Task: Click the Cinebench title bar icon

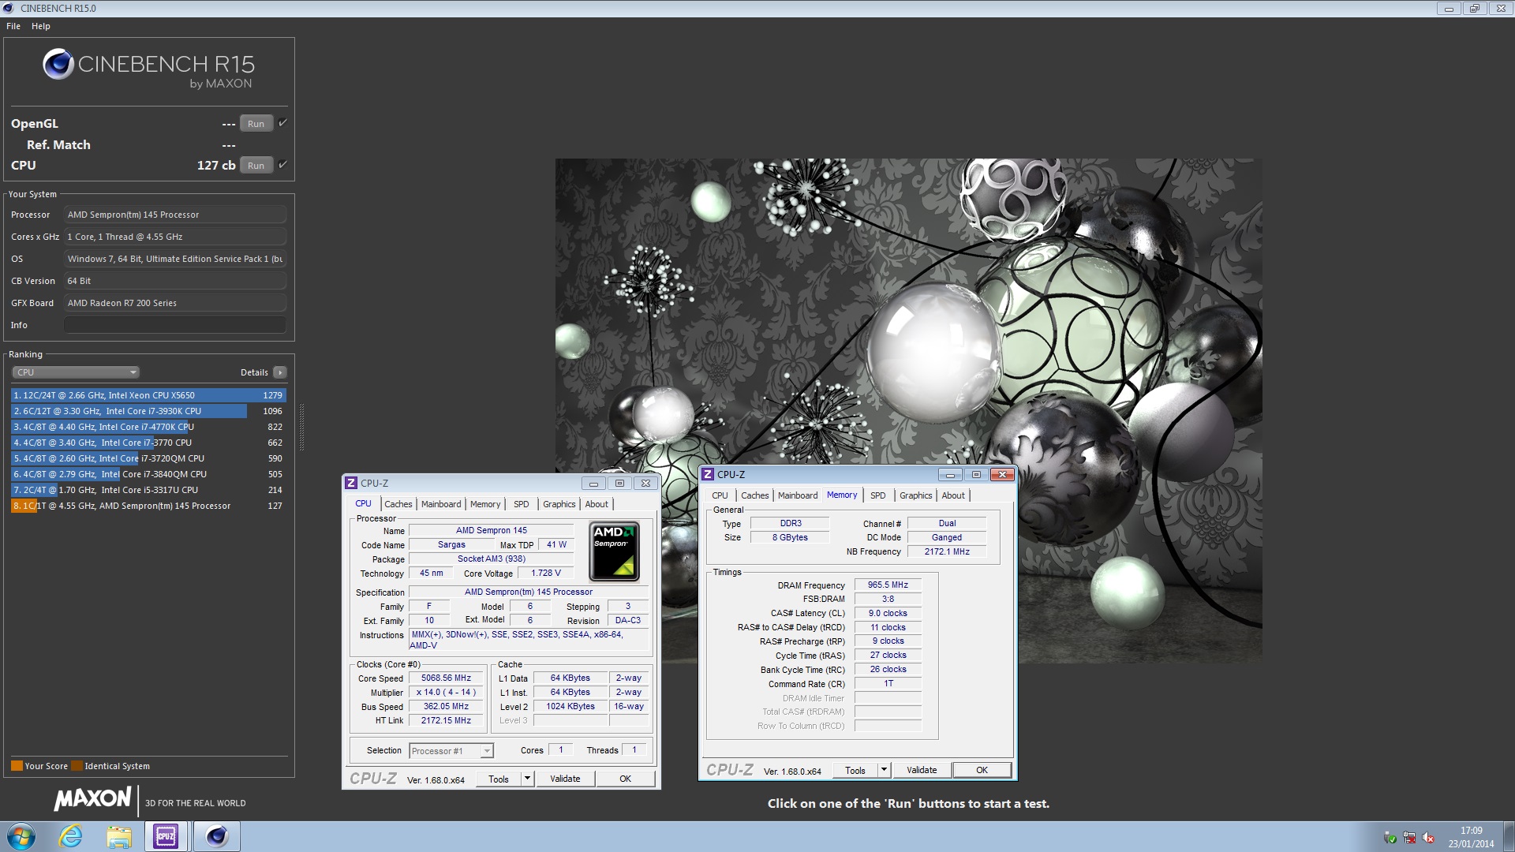Action: point(9,9)
